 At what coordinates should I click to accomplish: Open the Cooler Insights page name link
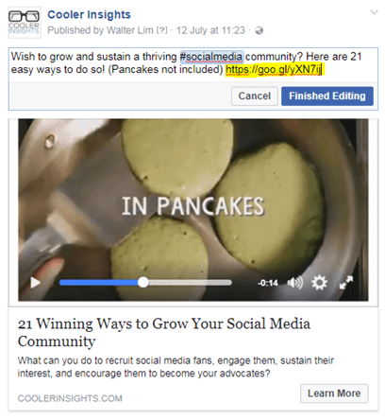pyautogui.click(x=89, y=14)
